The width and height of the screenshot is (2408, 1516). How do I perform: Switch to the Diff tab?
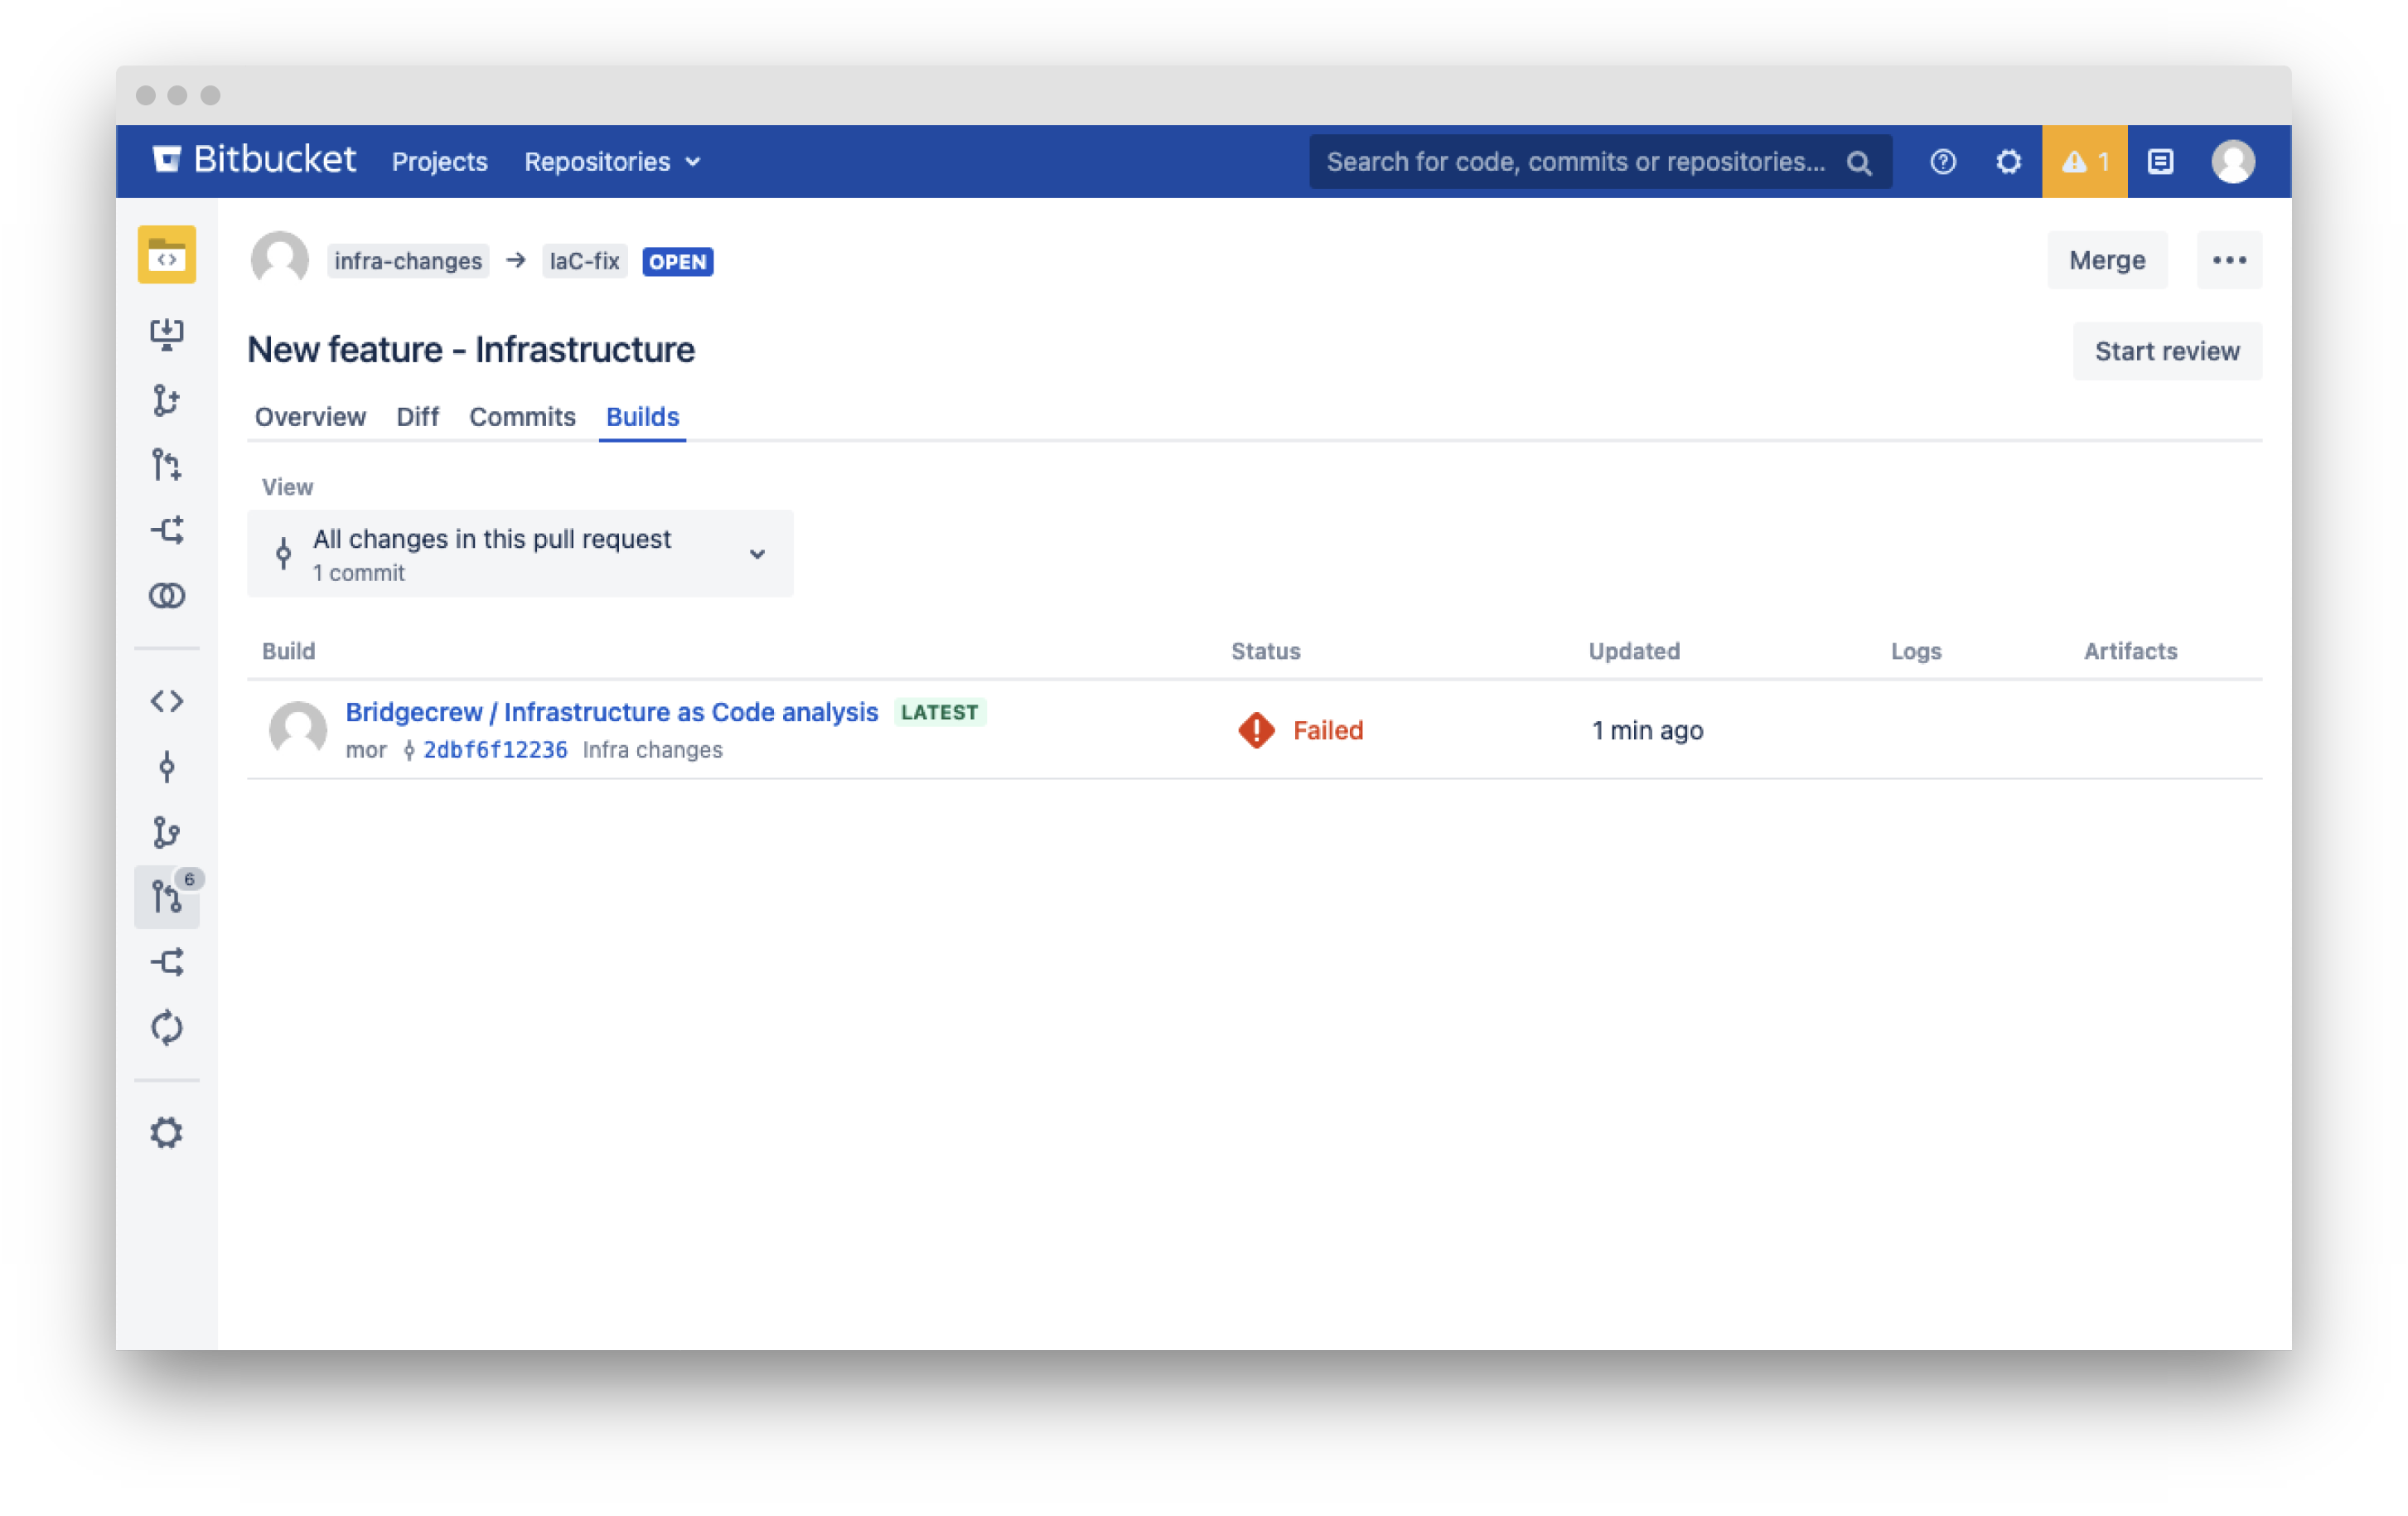pyautogui.click(x=417, y=417)
